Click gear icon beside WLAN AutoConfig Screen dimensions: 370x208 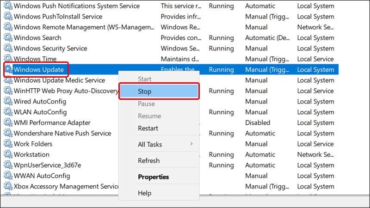click(x=8, y=112)
